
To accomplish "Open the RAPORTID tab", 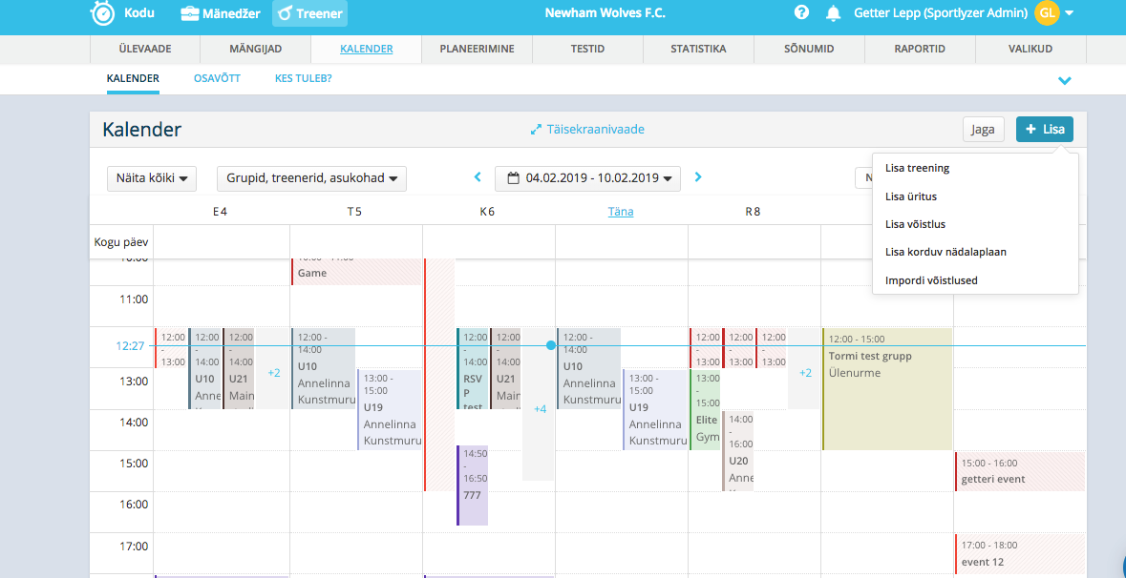I will 919,50.
